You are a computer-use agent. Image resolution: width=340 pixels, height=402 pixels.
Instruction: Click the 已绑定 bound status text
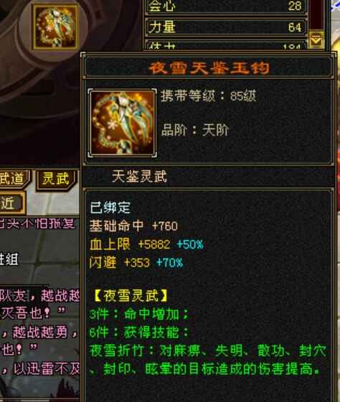pos(110,208)
